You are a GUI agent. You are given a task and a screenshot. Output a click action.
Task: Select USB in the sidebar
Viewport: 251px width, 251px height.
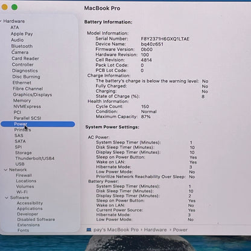[x=20, y=164]
